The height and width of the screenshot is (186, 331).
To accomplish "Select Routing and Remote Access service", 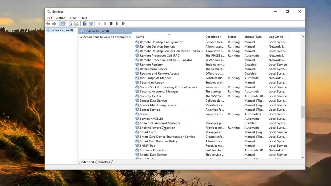I will pyautogui.click(x=159, y=74).
